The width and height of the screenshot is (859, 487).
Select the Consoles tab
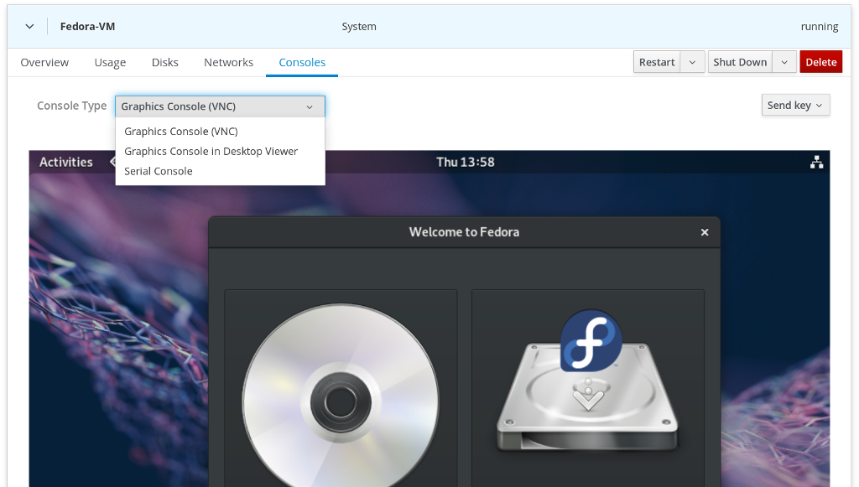(x=302, y=62)
